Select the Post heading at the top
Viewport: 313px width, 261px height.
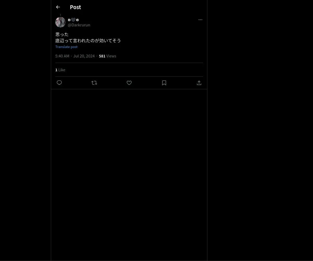coord(75,7)
